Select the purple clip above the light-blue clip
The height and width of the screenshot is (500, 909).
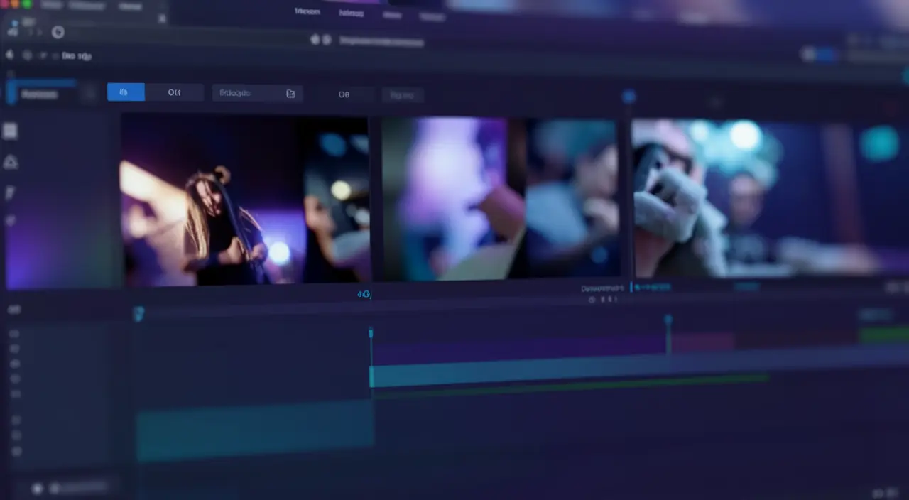519,349
